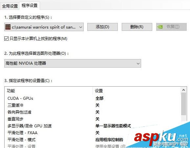Viewport: 190px width, 148px height.
Task: Select the 程序设置 tab
Action: coord(30,6)
